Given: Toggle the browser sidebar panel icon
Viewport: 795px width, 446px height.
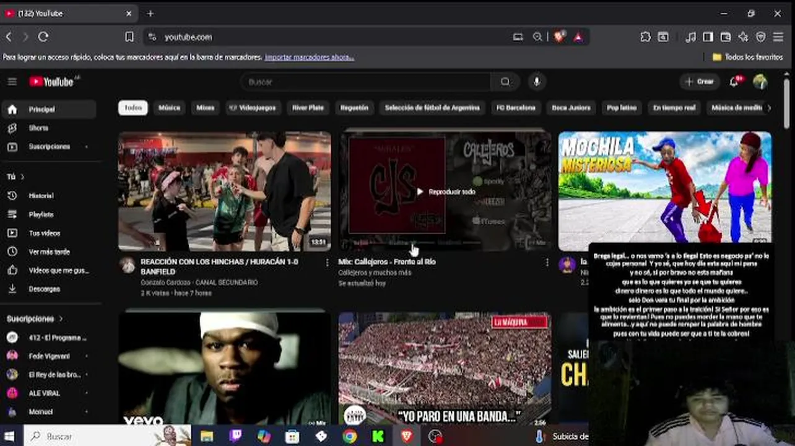Looking at the screenshot, I should (x=708, y=37).
